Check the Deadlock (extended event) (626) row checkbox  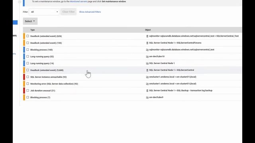click(27, 36)
